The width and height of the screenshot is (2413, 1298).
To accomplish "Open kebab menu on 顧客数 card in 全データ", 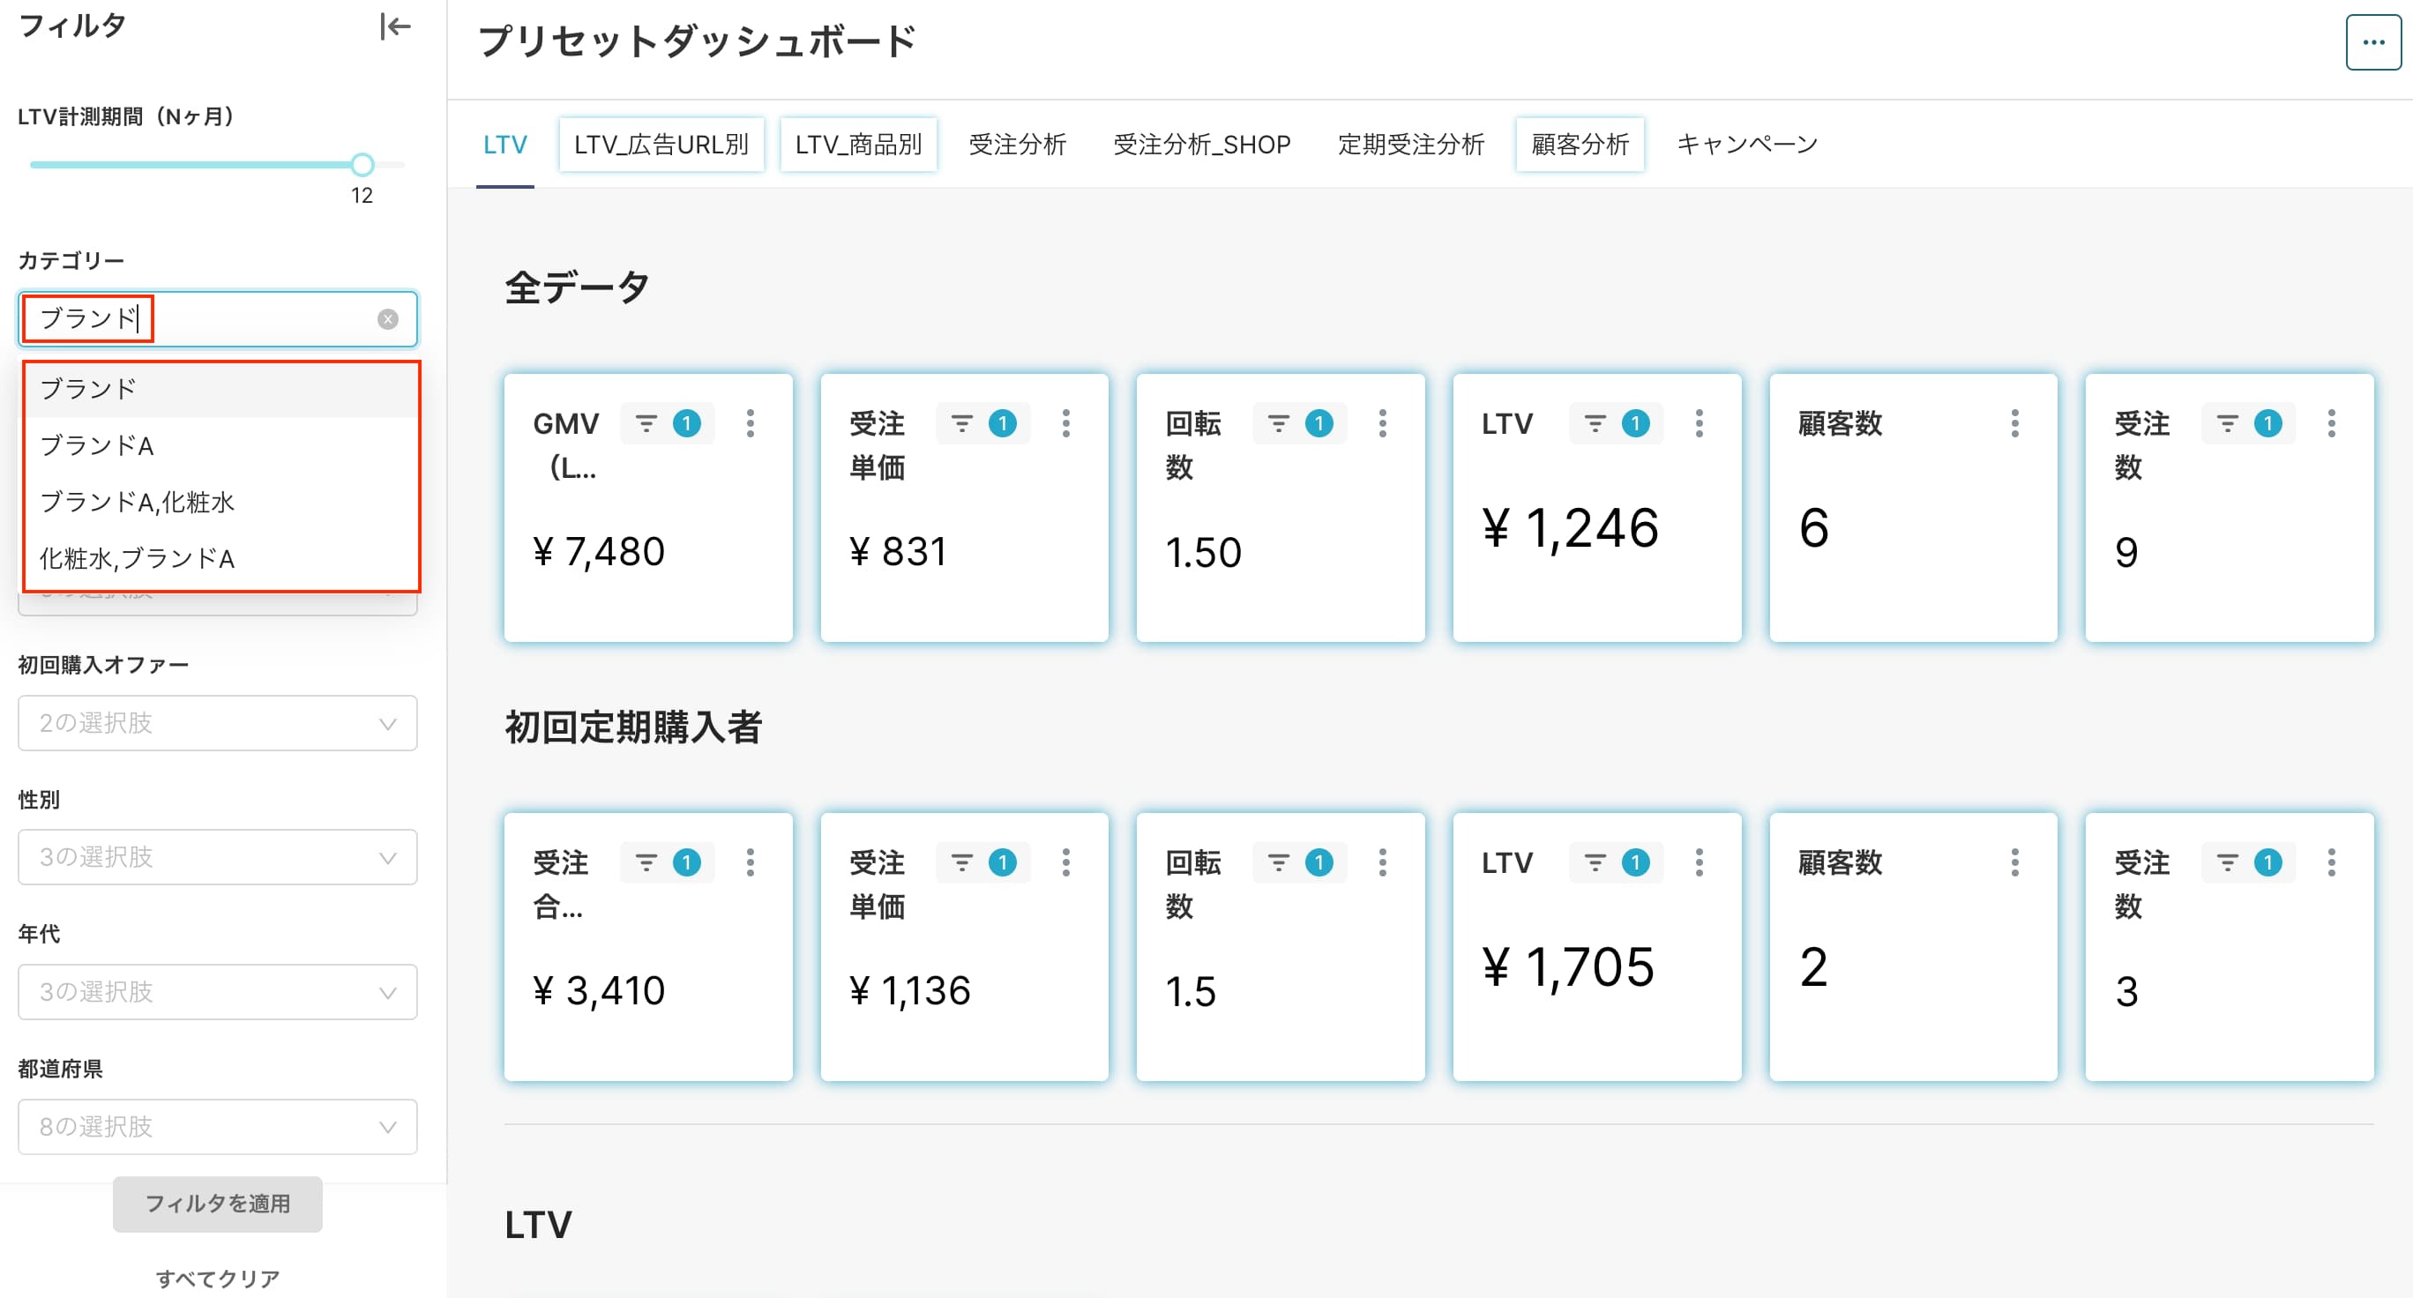I will click(2015, 423).
